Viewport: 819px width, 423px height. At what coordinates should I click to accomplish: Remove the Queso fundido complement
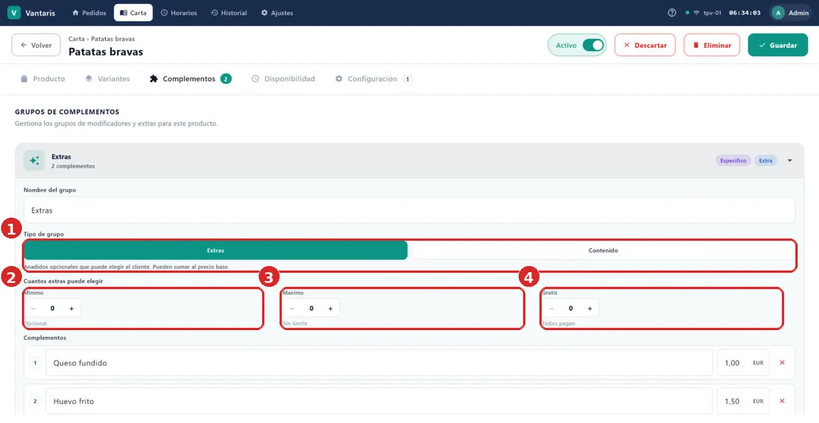pos(782,363)
